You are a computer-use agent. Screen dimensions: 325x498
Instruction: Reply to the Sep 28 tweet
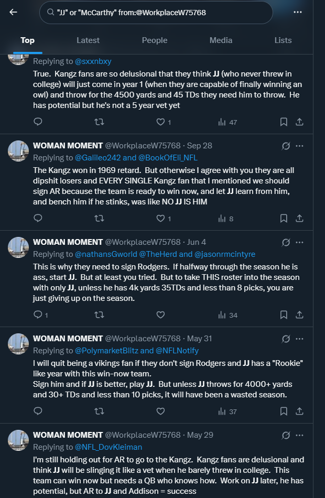pos(38,218)
